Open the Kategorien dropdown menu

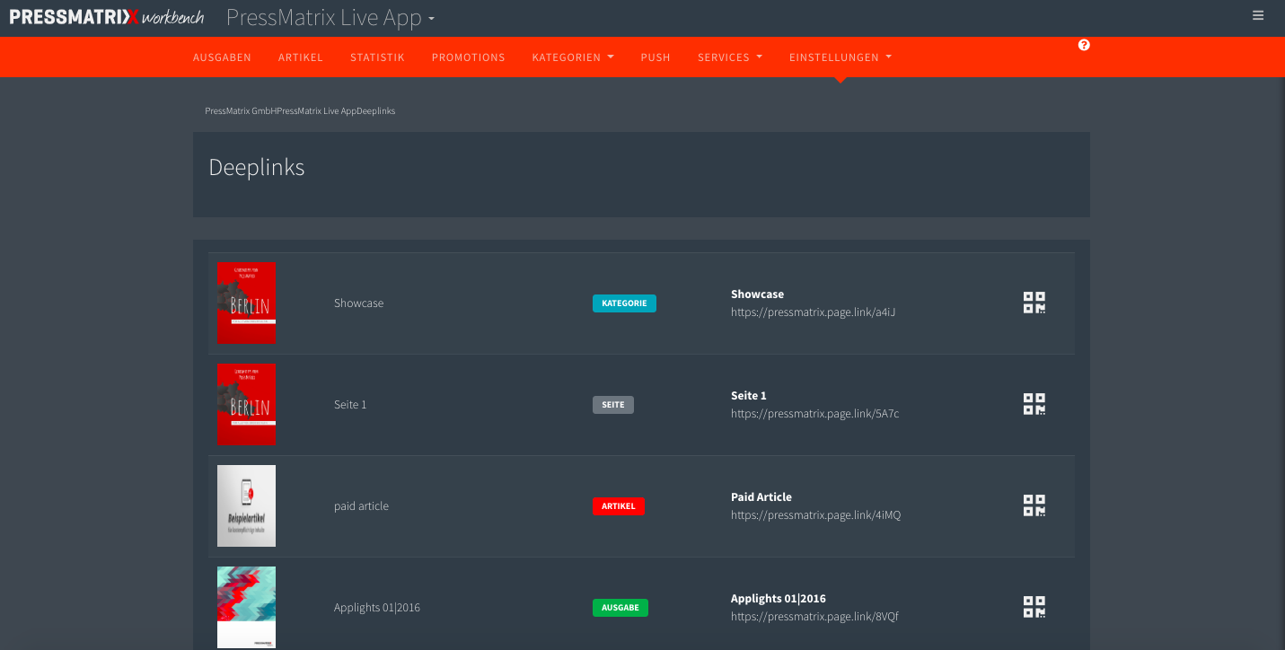point(573,57)
